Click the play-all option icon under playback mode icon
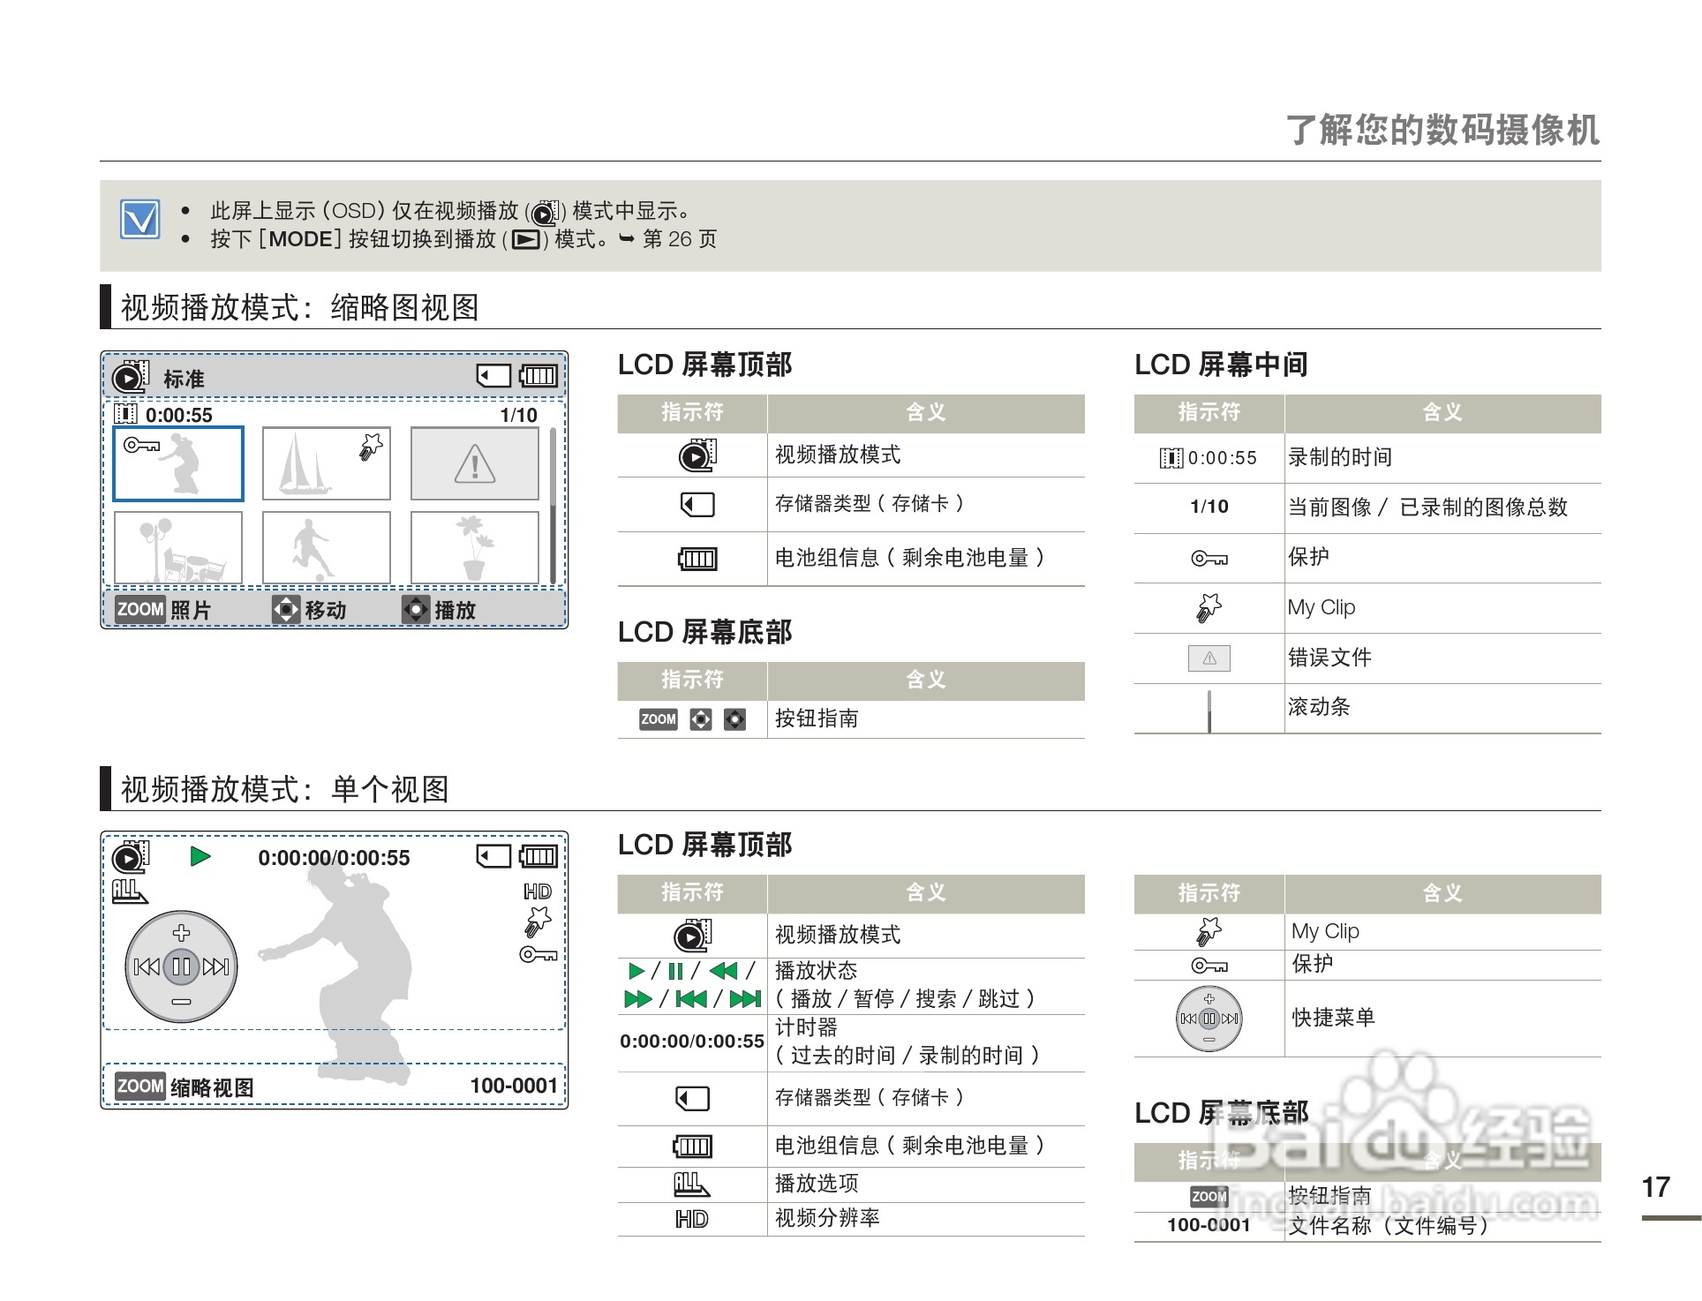Screen dimensions: 1702x1301 [129, 891]
